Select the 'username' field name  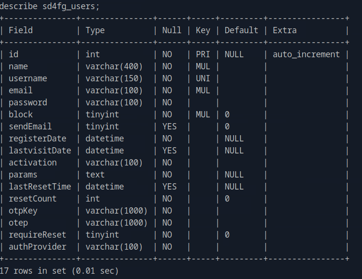(x=28, y=78)
